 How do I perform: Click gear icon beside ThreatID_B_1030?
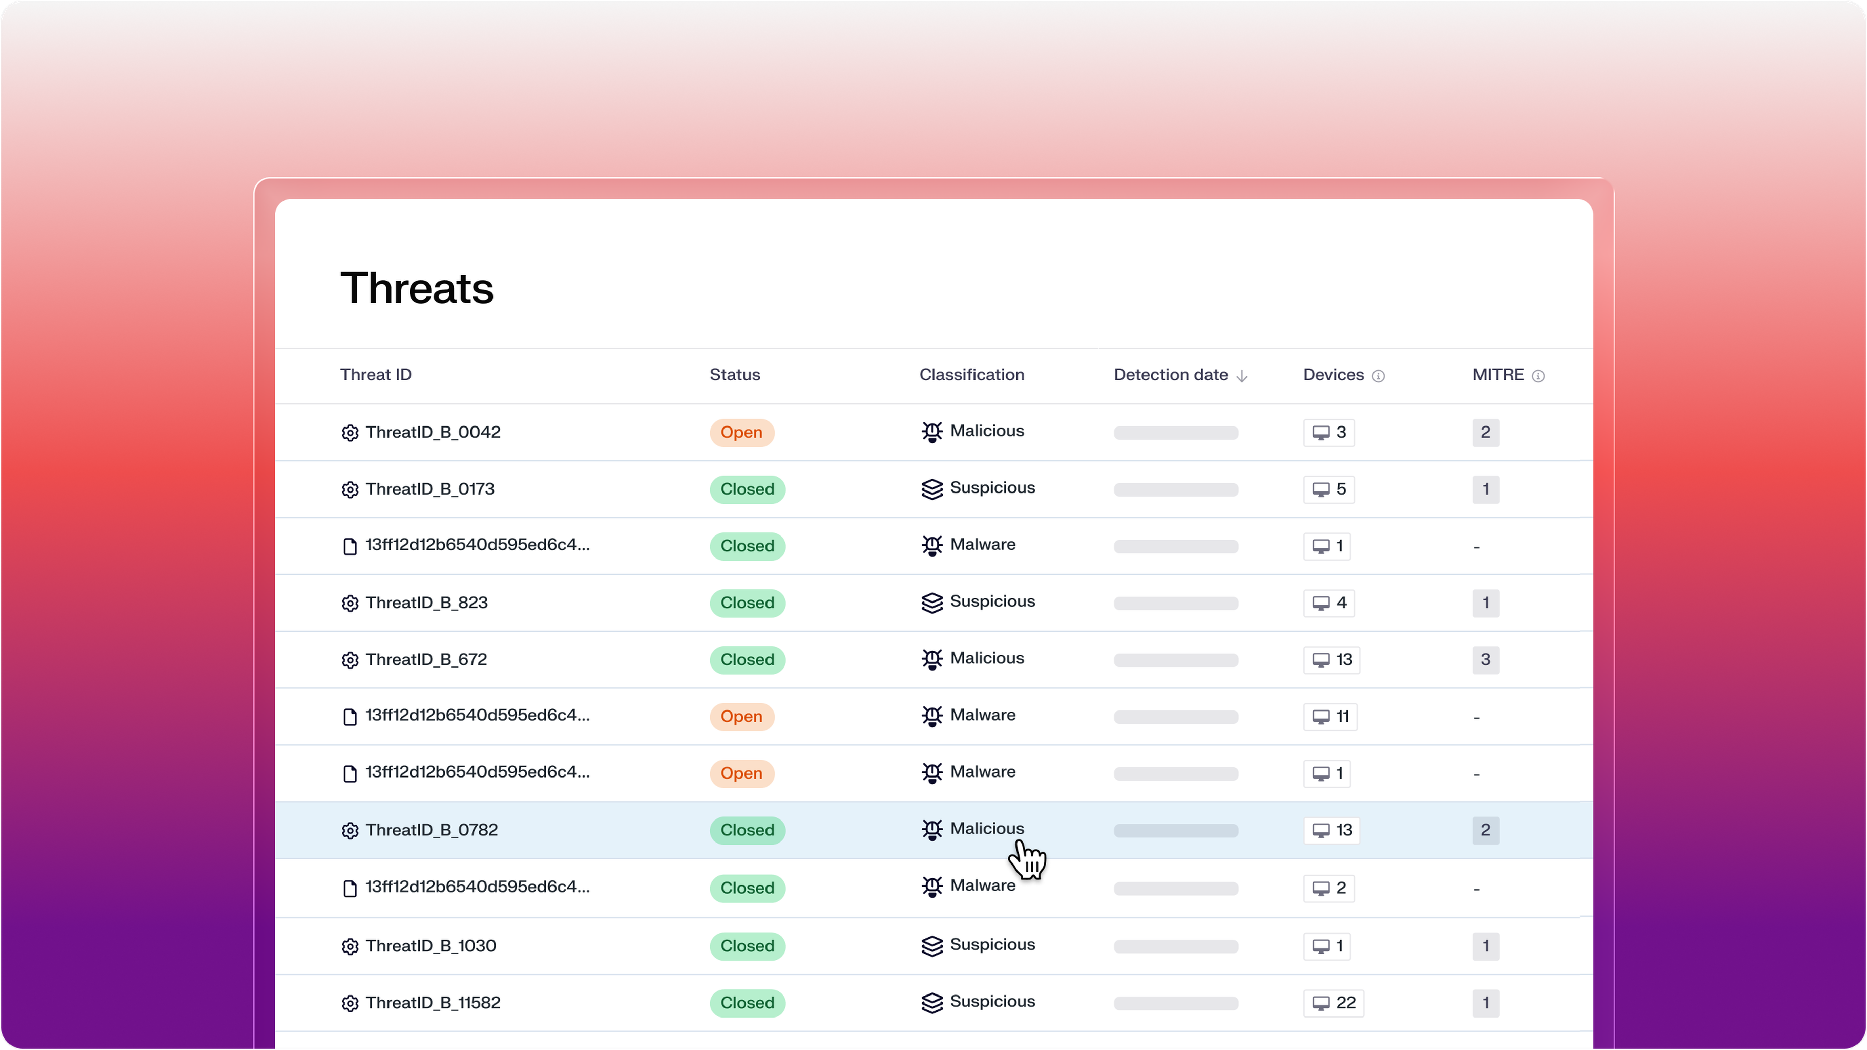[350, 946]
